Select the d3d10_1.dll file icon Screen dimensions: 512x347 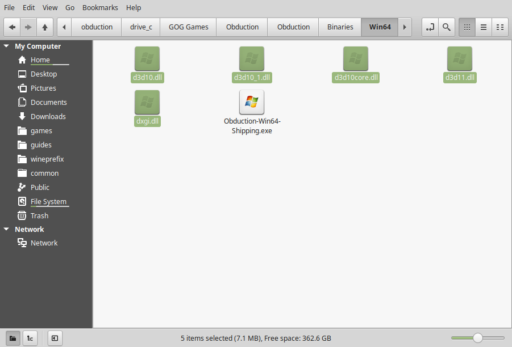[252, 58]
